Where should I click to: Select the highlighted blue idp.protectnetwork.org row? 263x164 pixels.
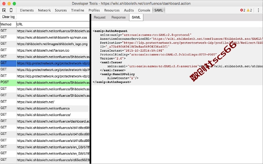[45, 63]
